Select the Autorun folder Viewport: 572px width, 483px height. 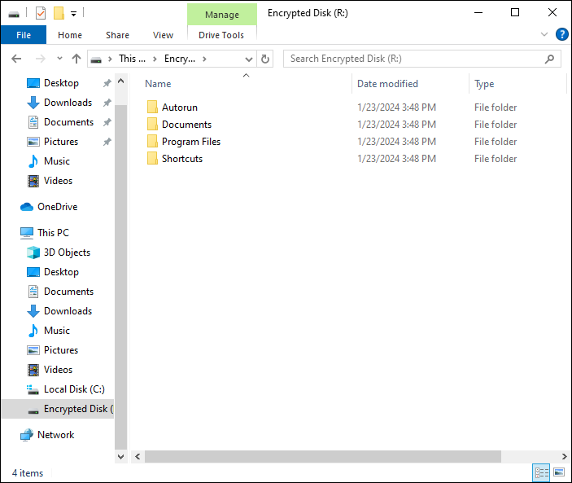click(x=180, y=108)
